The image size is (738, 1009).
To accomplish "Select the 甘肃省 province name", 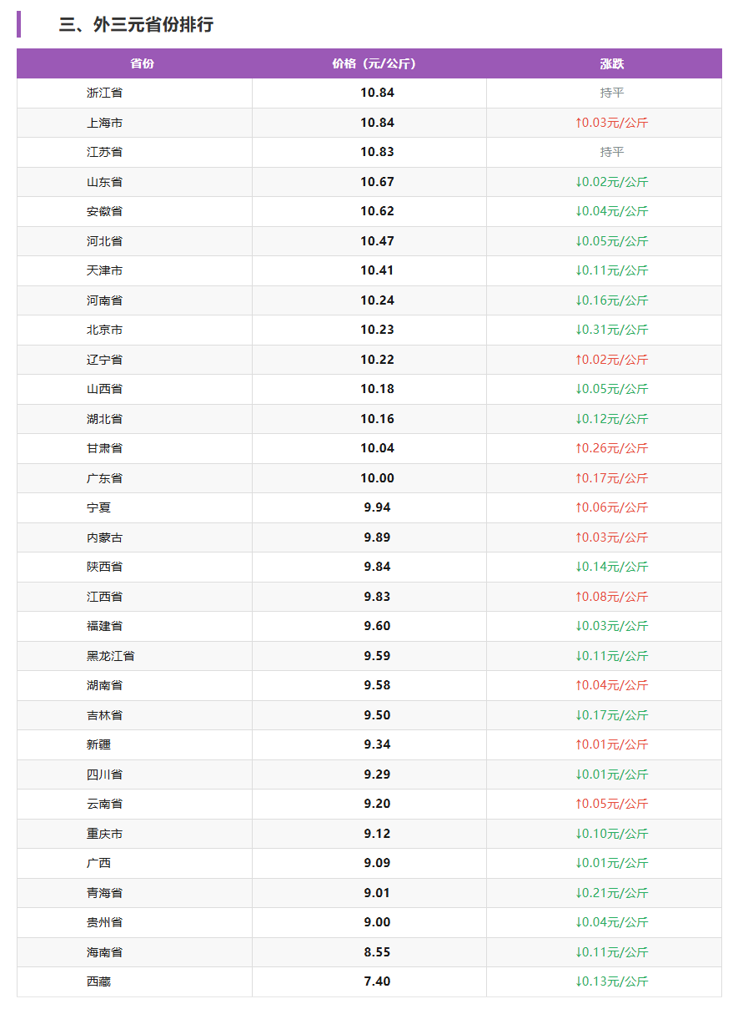I will (x=104, y=448).
